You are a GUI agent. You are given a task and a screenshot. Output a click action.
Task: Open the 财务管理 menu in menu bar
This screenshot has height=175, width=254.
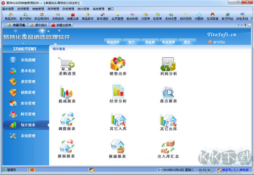click(68, 9)
